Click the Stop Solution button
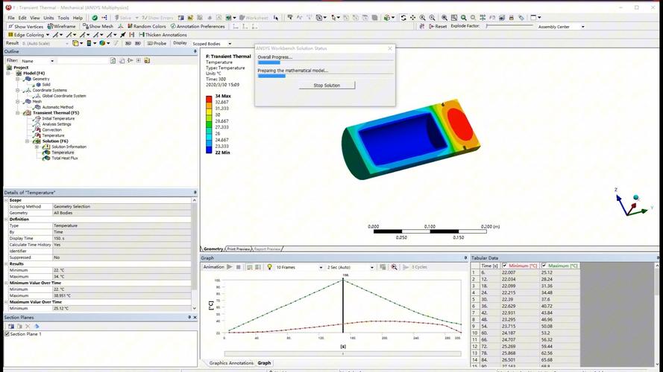 [327, 86]
